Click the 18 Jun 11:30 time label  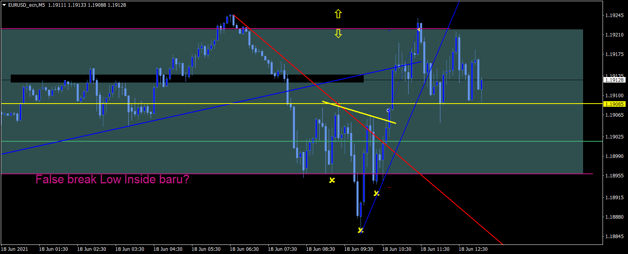(x=435, y=249)
